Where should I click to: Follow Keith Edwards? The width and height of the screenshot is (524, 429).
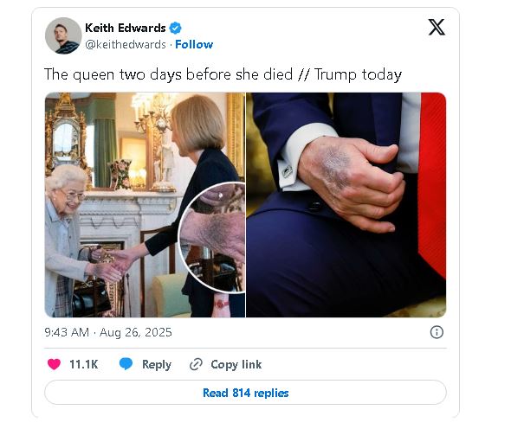[x=194, y=44]
